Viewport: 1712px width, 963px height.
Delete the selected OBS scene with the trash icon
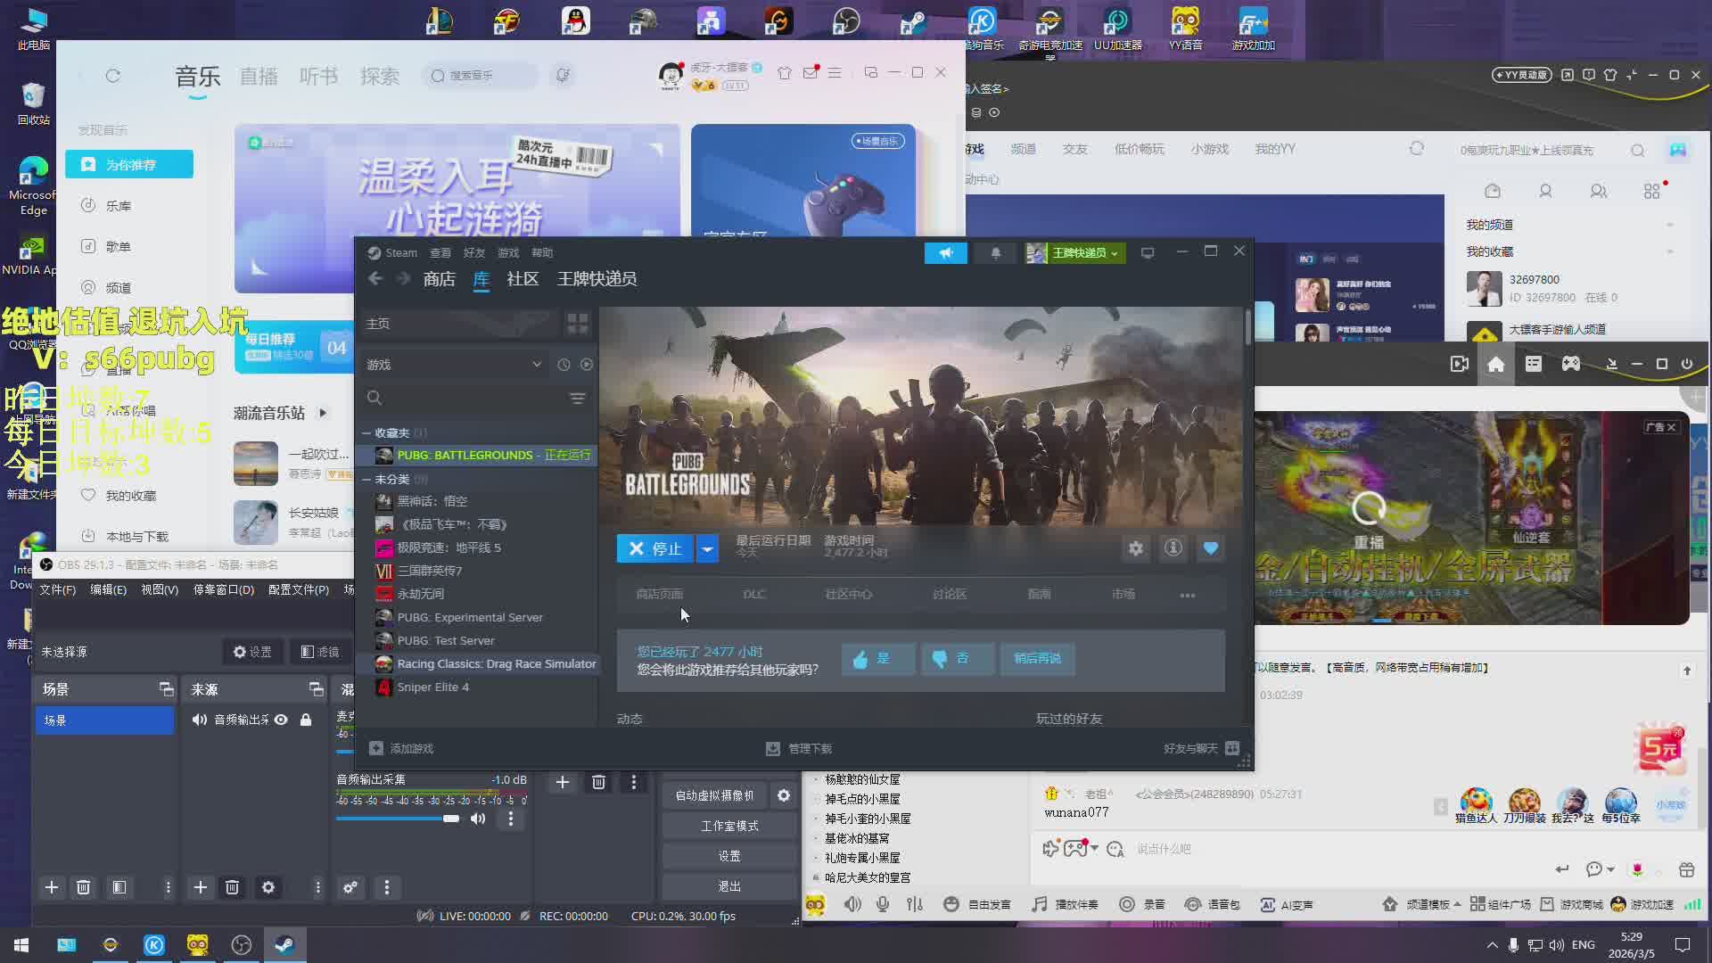tap(83, 887)
